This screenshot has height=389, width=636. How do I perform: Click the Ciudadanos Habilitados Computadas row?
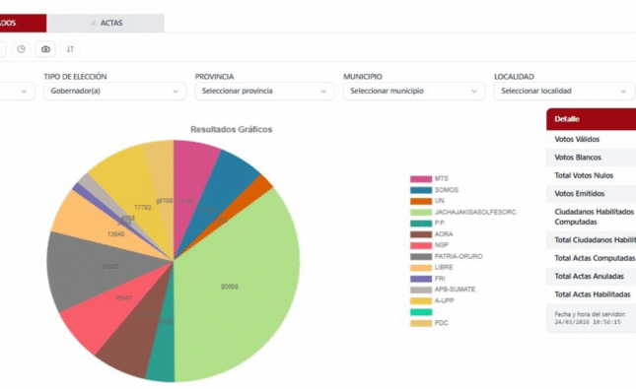pyautogui.click(x=591, y=217)
